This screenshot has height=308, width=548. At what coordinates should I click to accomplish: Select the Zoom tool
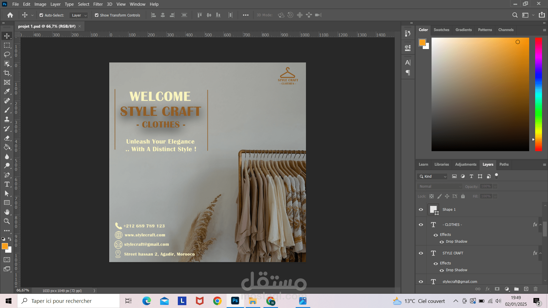tap(7, 221)
